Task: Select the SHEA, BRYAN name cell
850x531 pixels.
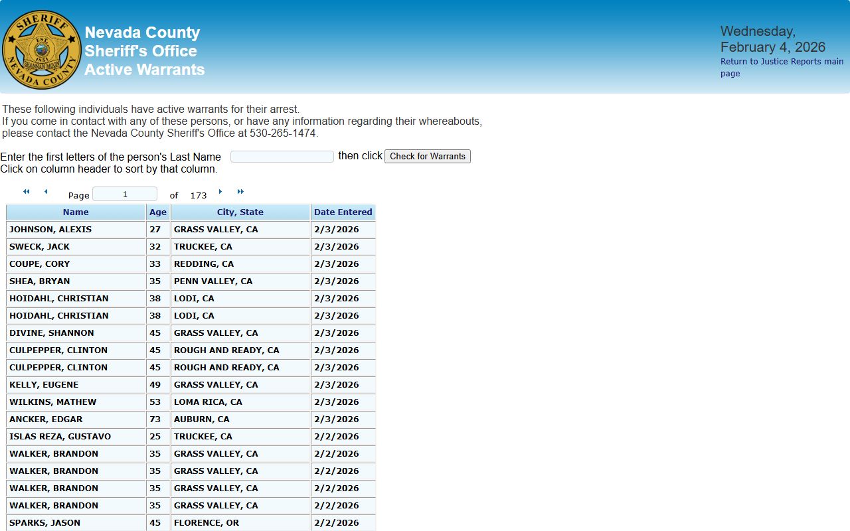Action: coord(76,281)
